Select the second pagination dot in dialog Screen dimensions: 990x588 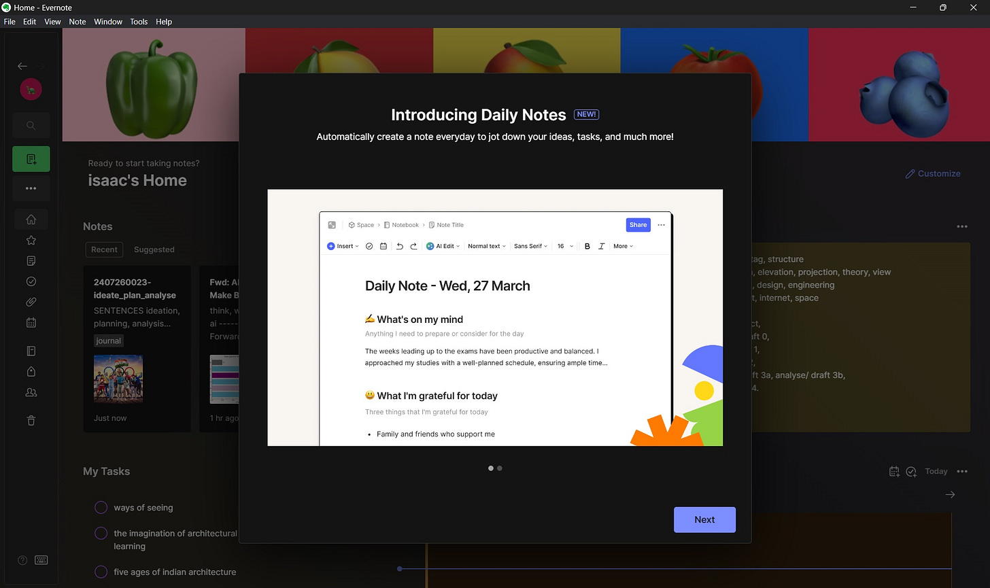500,468
